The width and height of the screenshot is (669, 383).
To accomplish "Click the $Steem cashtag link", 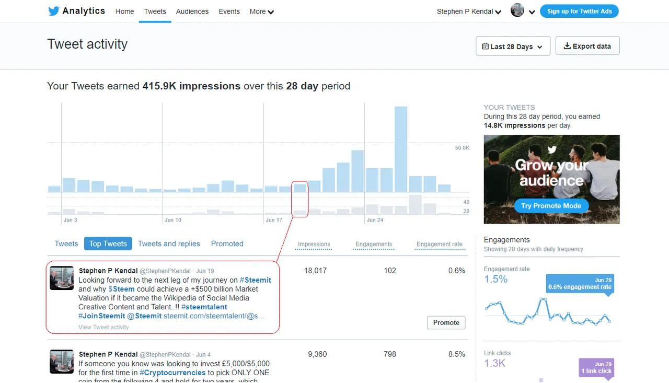I will pos(121,289).
